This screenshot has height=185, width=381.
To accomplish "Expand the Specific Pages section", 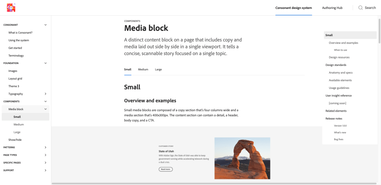I will pyautogui.click(x=45, y=163).
